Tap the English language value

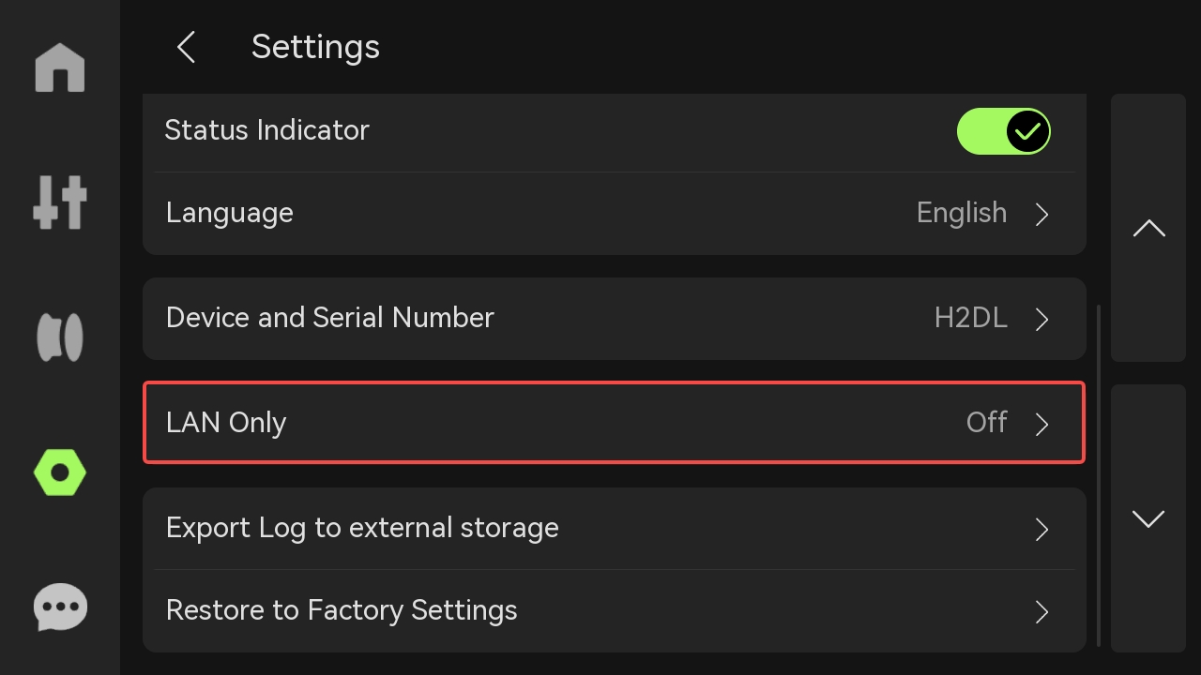coord(961,213)
